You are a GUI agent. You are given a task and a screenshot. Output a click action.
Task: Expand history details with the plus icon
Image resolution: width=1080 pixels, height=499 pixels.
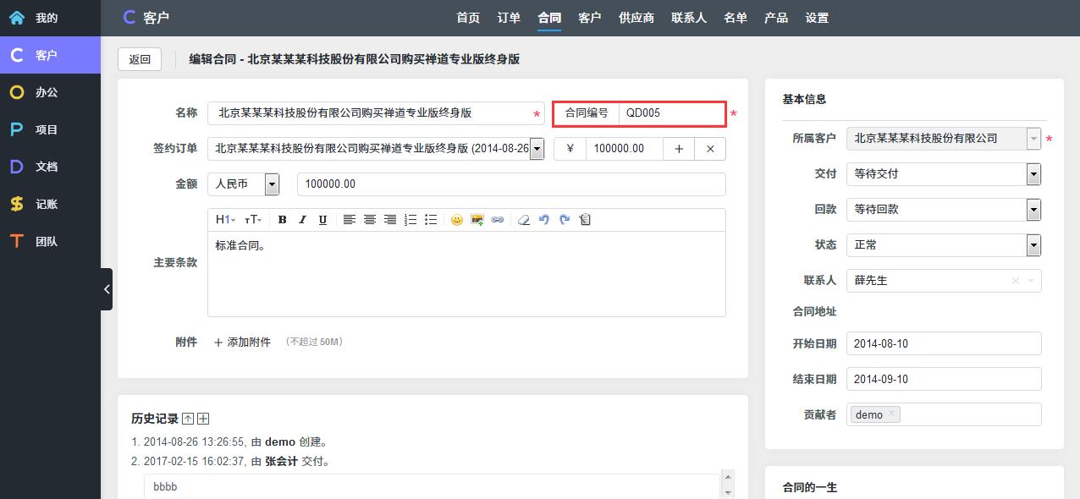(203, 419)
